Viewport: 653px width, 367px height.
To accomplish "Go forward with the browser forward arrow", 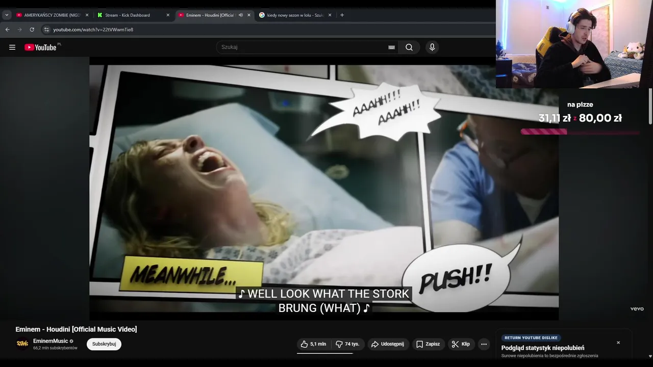I will (x=19, y=30).
